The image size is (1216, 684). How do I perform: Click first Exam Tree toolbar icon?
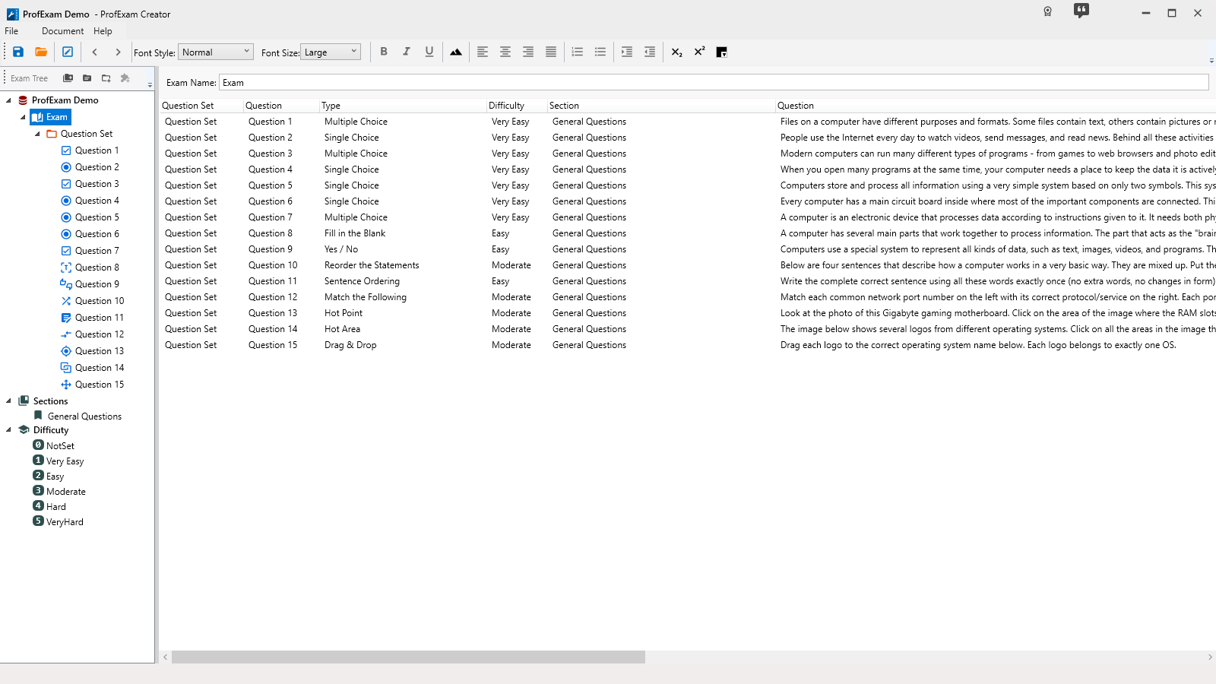[68, 78]
